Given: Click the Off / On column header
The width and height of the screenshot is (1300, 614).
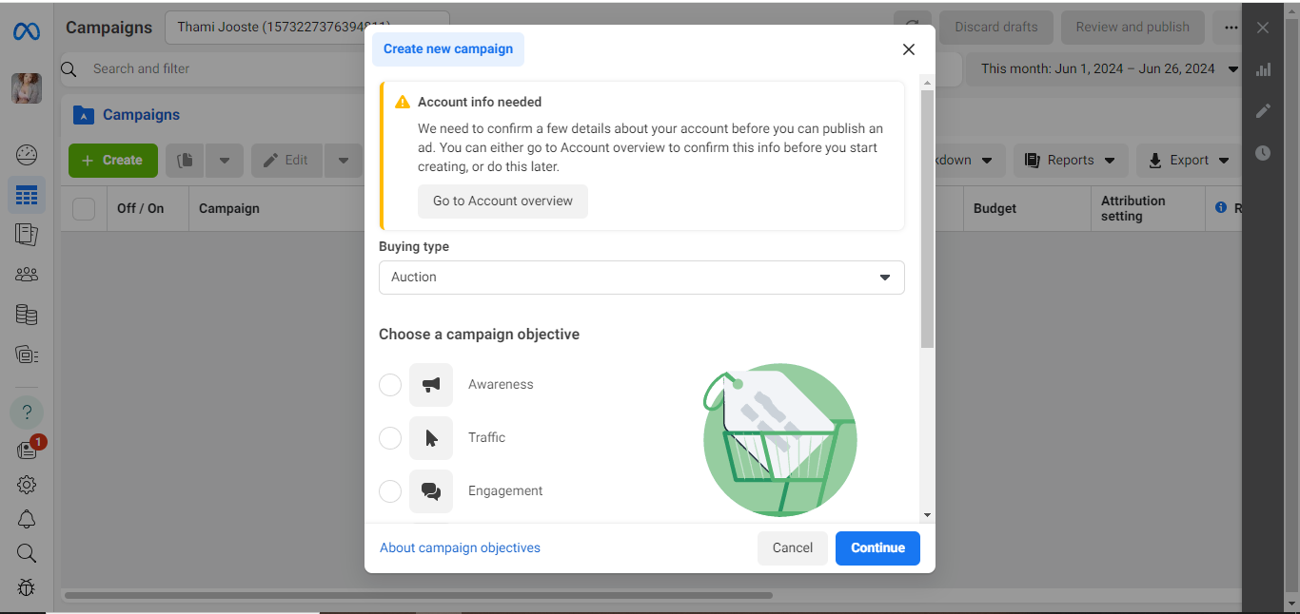Looking at the screenshot, I should tap(141, 209).
